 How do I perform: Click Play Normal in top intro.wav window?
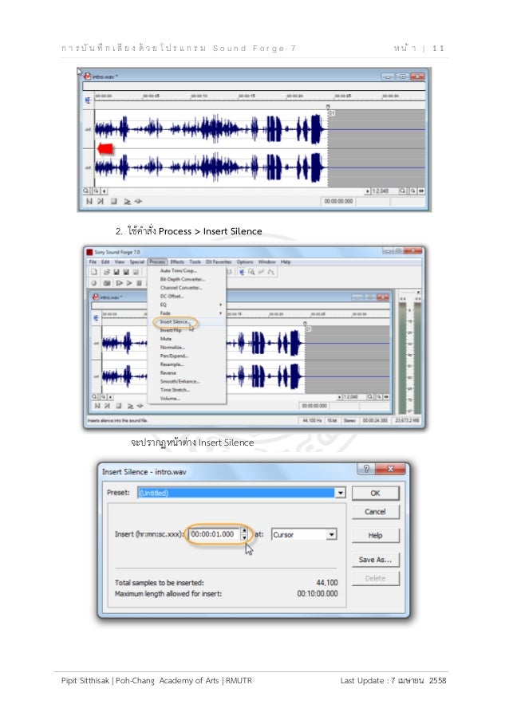point(127,202)
